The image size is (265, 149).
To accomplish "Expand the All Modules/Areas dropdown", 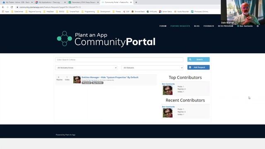I will coord(86,68).
